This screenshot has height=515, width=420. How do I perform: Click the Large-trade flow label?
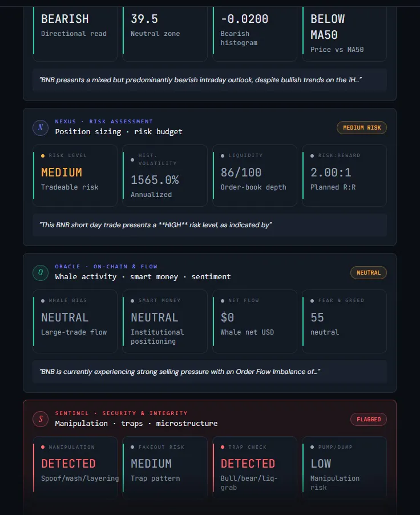tap(74, 332)
